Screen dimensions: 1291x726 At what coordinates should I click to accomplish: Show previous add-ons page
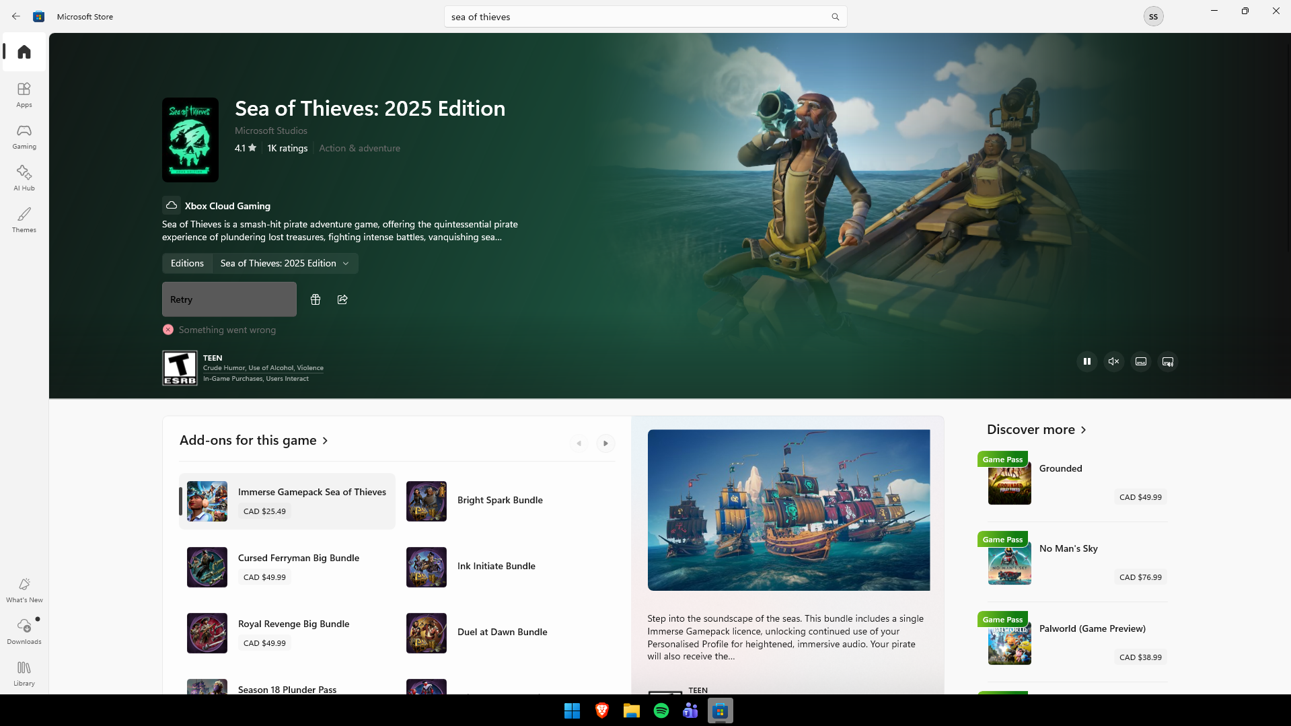[579, 443]
